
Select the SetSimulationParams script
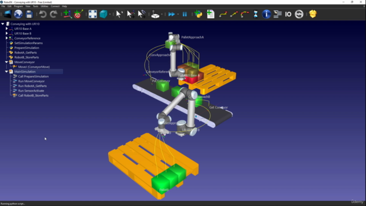point(29,43)
